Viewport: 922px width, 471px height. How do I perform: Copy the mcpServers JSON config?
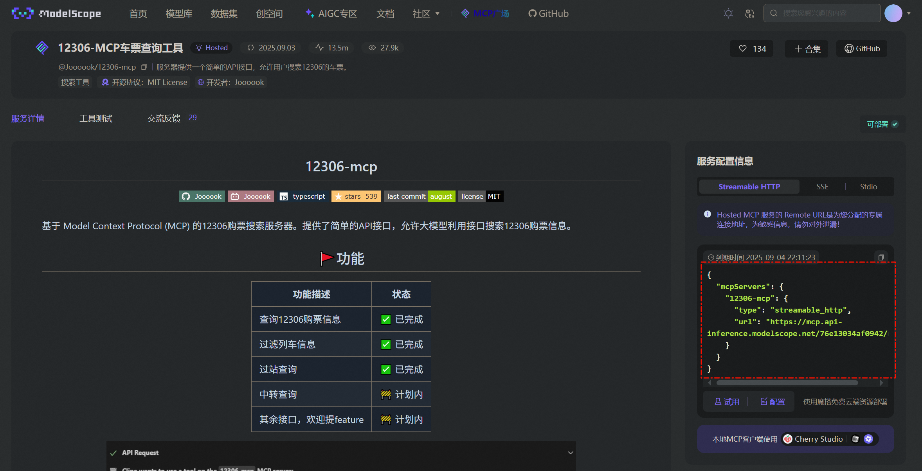coord(881,257)
